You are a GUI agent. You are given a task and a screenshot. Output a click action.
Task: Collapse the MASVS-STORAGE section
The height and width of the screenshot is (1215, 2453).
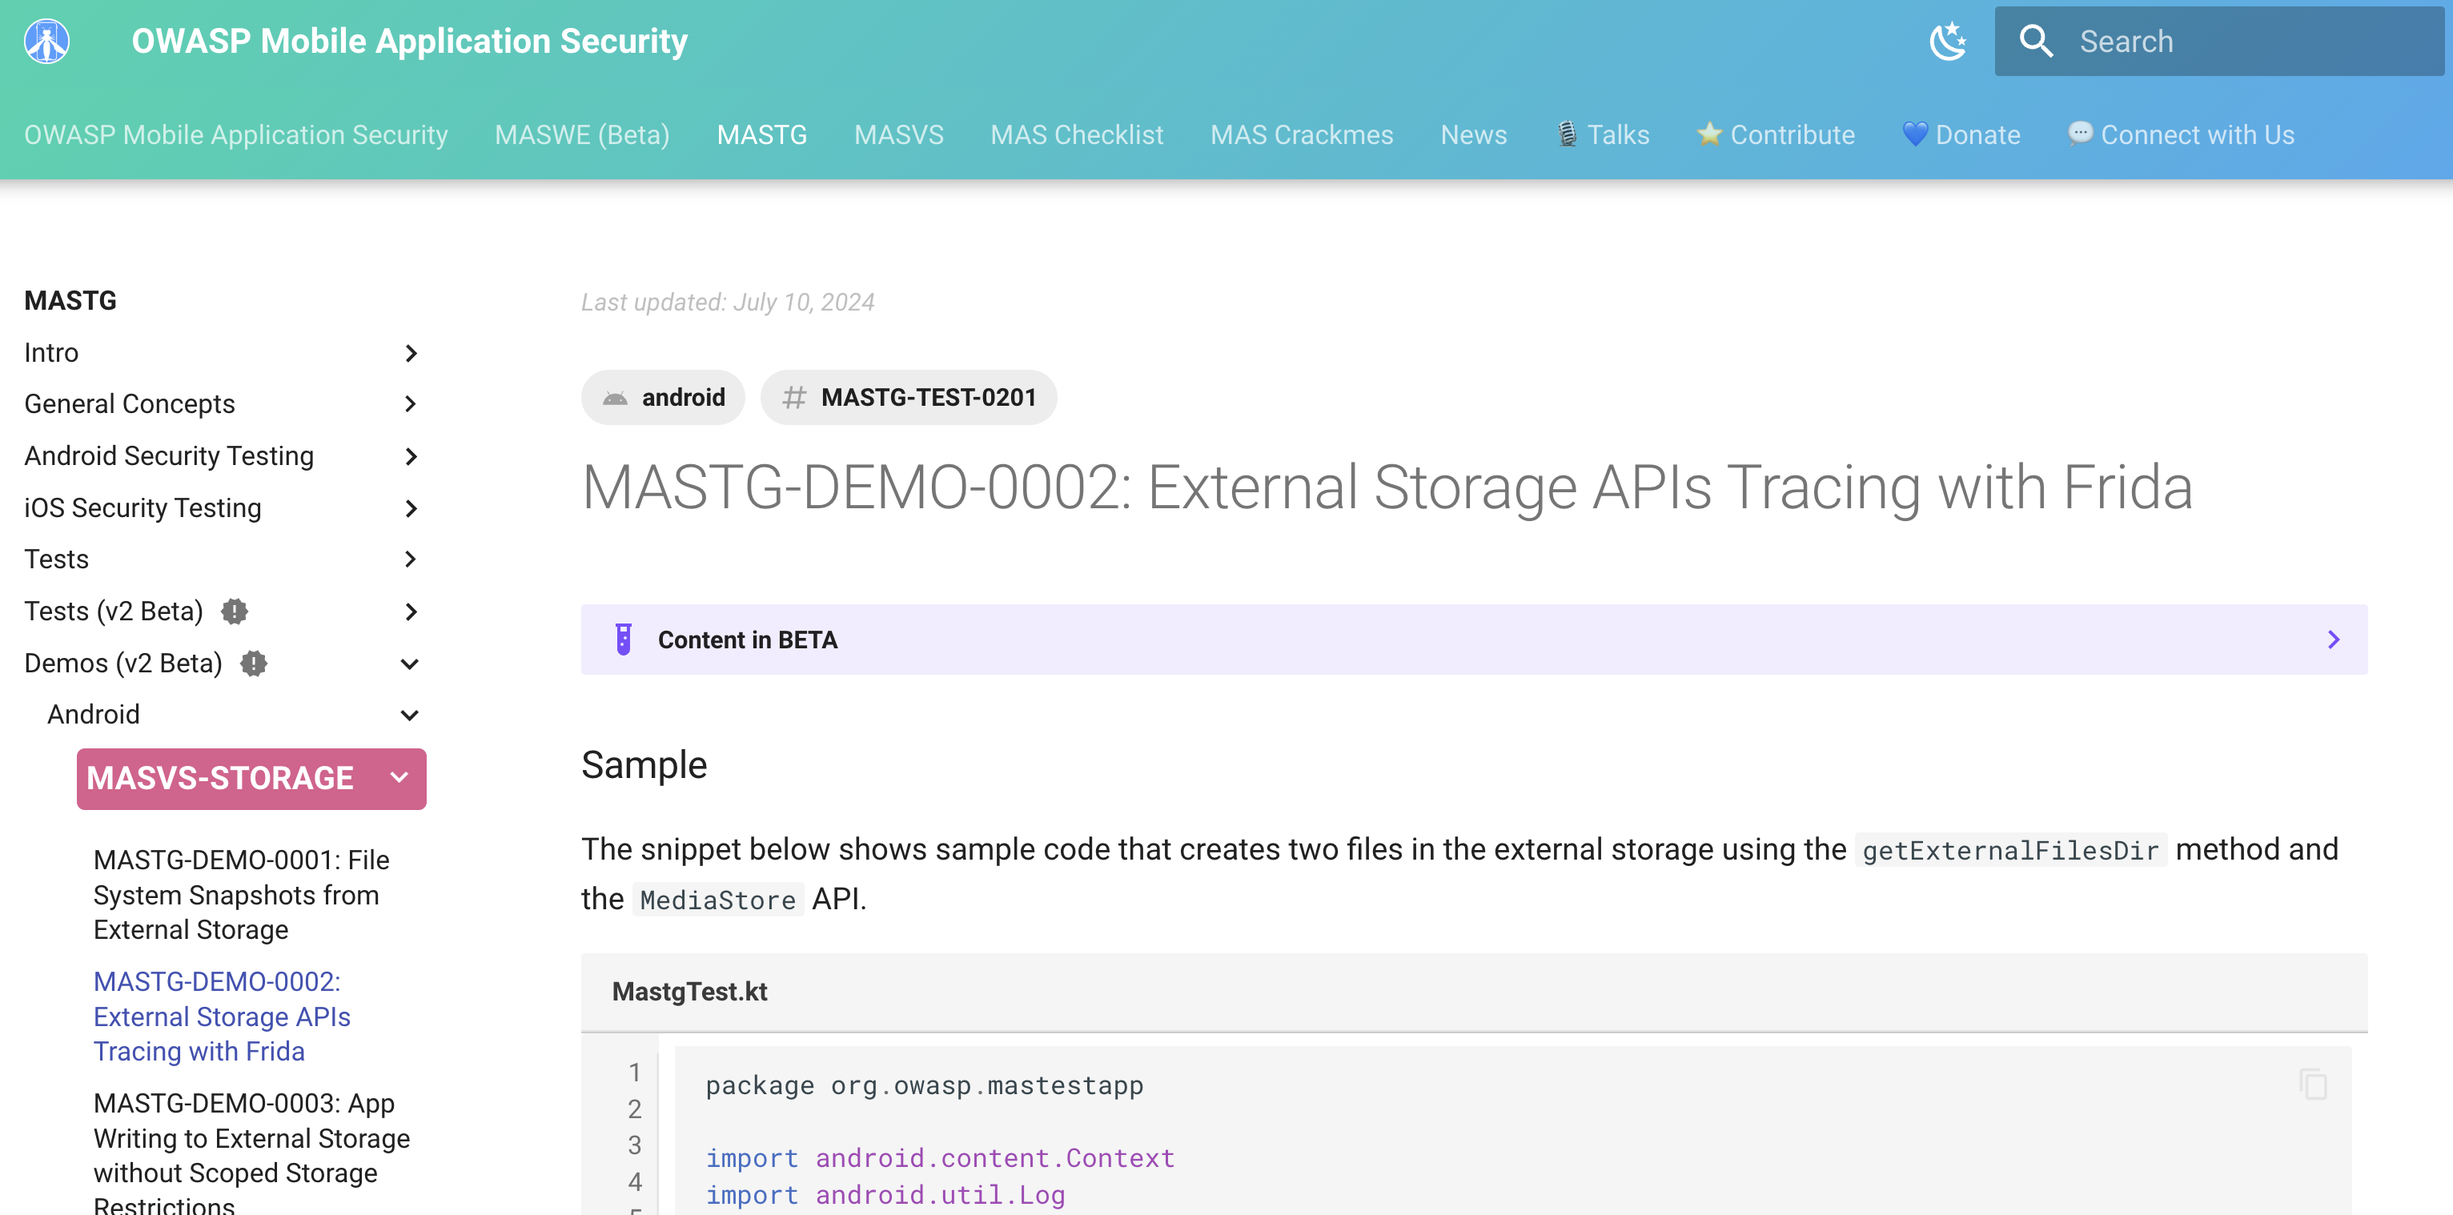coord(400,778)
